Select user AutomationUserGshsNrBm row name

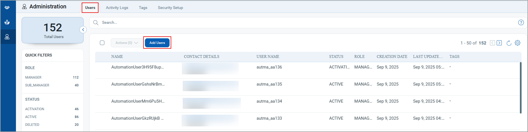pyautogui.click(x=138, y=84)
